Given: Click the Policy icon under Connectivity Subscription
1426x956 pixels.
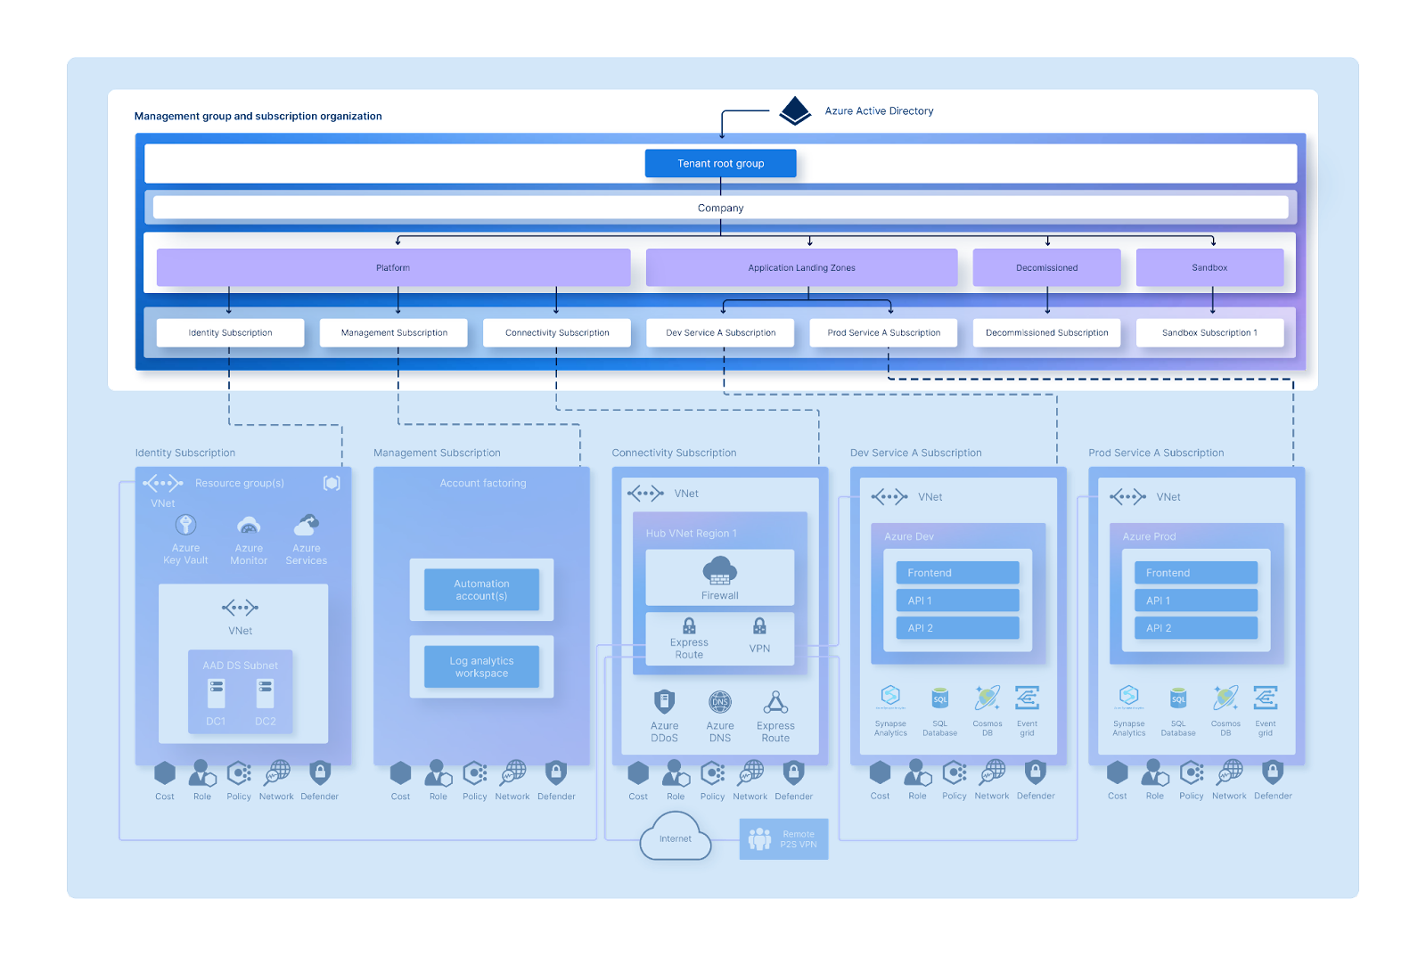Looking at the screenshot, I should pos(713,772).
